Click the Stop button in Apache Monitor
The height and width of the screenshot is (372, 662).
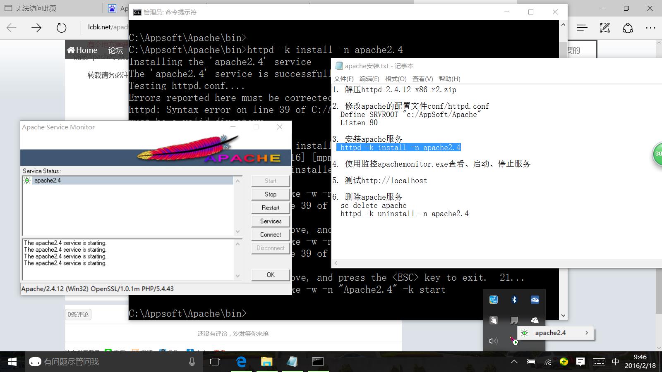pyautogui.click(x=271, y=194)
